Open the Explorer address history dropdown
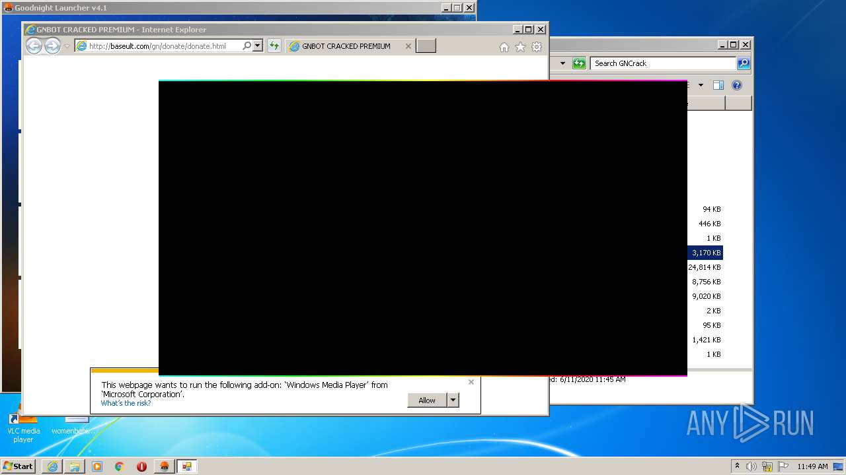846x475 pixels. tap(562, 63)
